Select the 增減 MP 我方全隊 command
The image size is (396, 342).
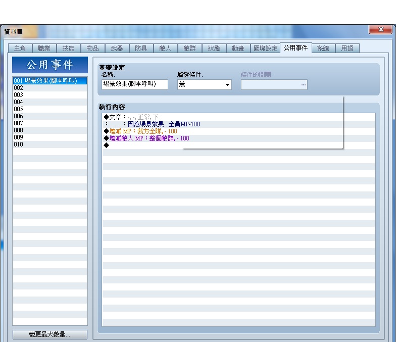pos(238,131)
